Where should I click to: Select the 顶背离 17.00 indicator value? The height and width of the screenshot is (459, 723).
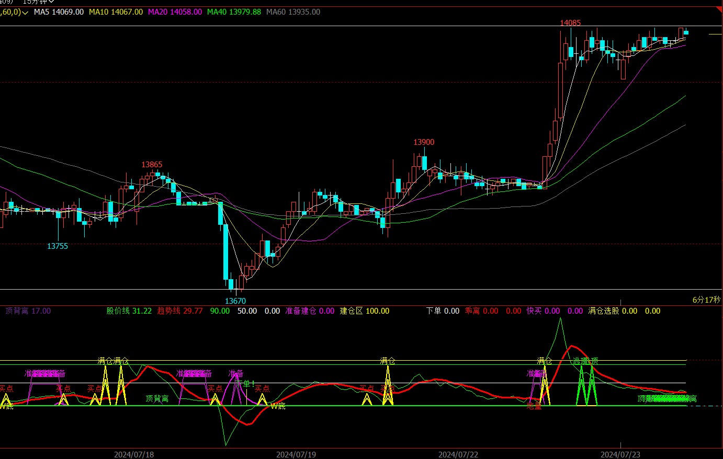click(28, 311)
